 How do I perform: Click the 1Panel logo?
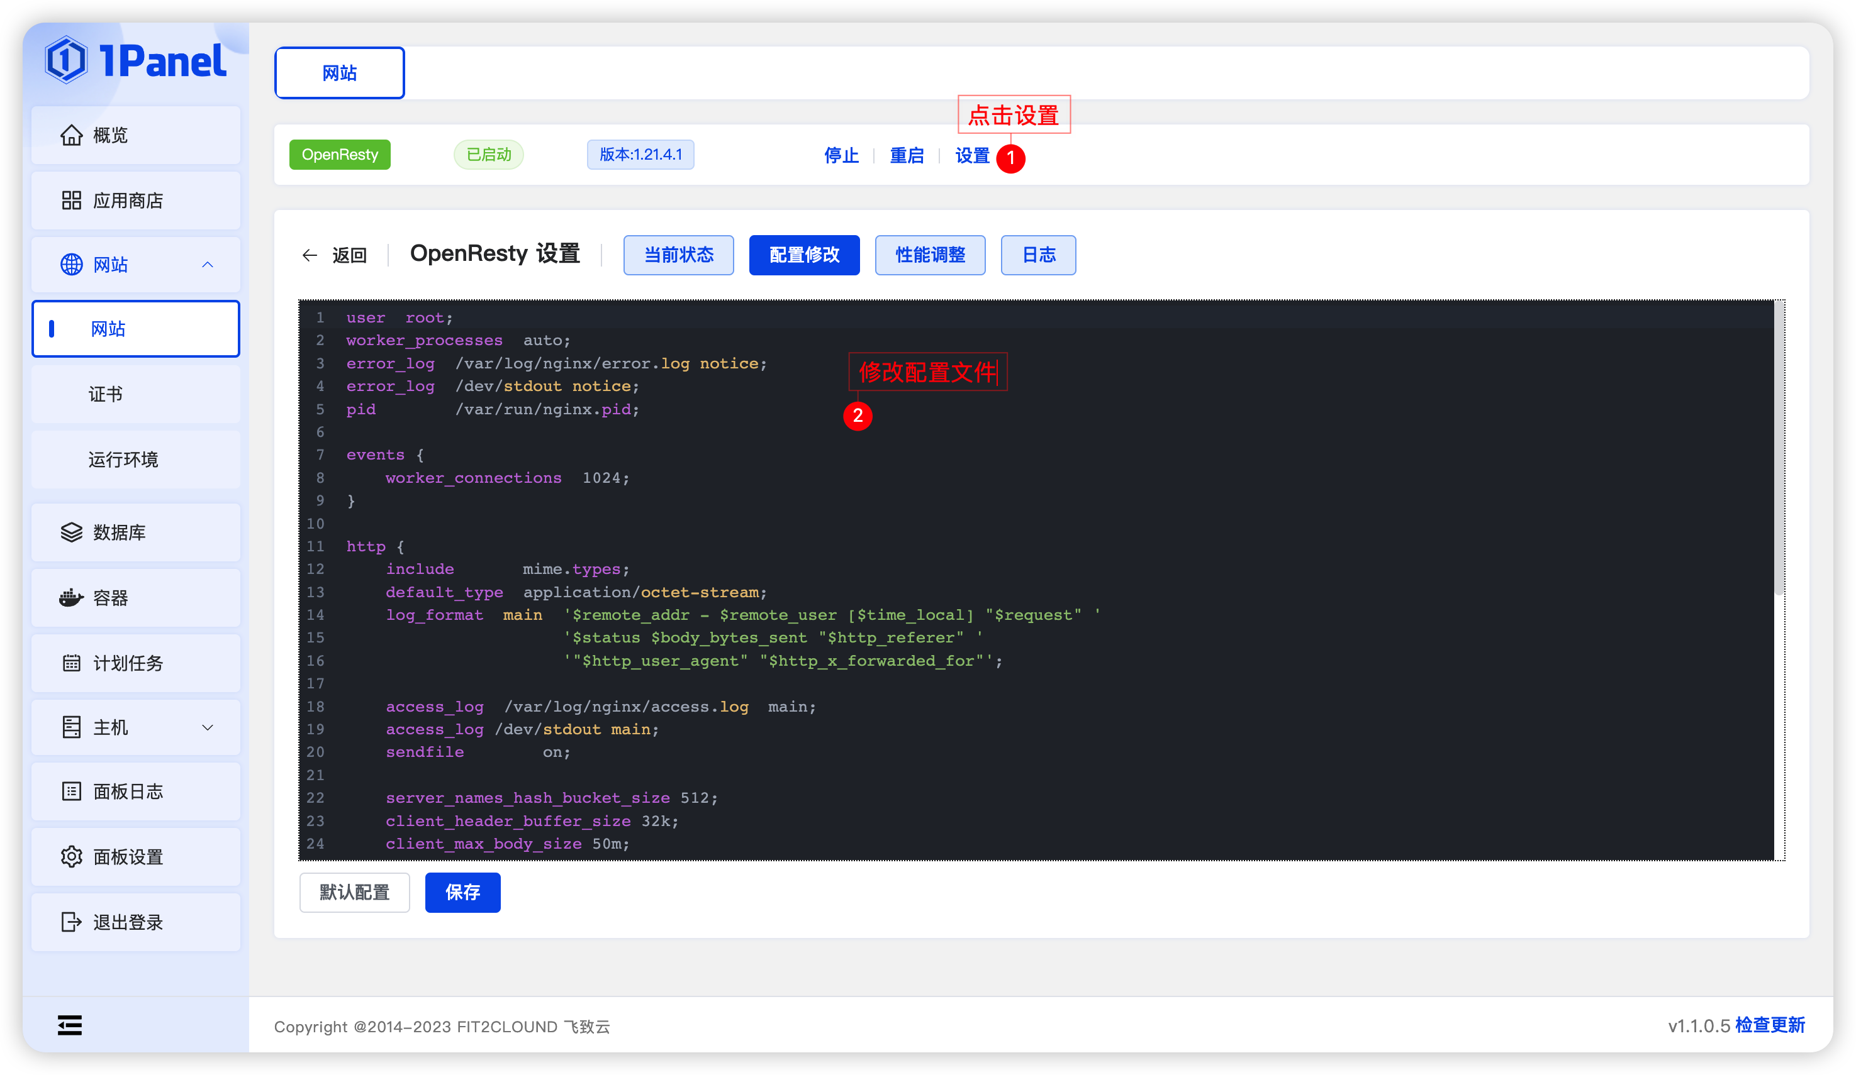pyautogui.click(x=137, y=60)
